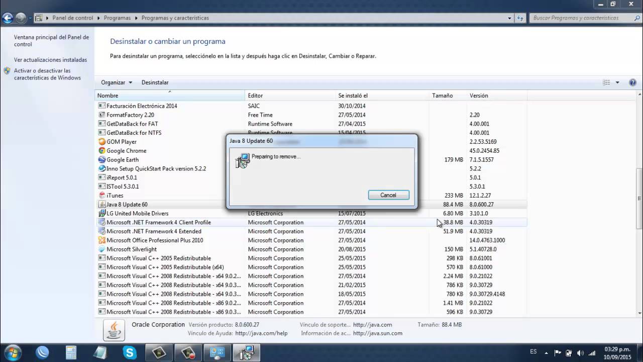Click the Google Earth program icon
Image resolution: width=643 pixels, height=362 pixels.
(x=102, y=160)
